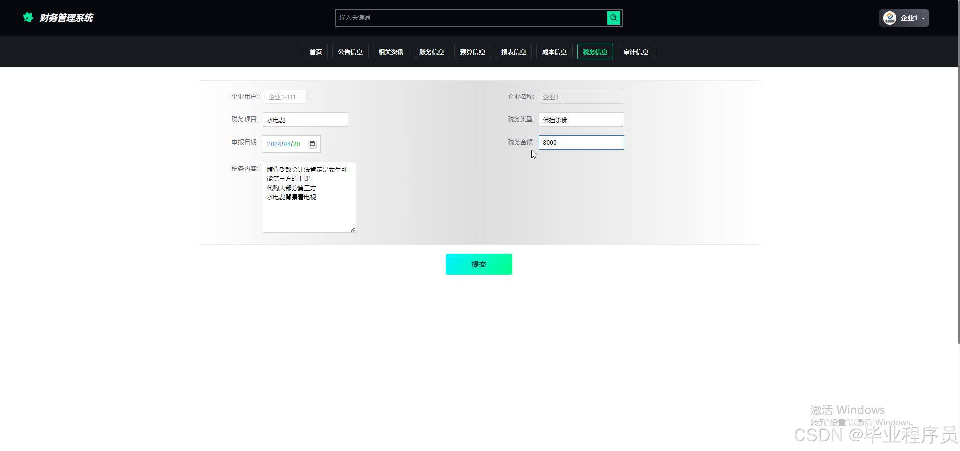Click the 企业1 user avatar
The width and height of the screenshot is (960, 451).
point(889,18)
